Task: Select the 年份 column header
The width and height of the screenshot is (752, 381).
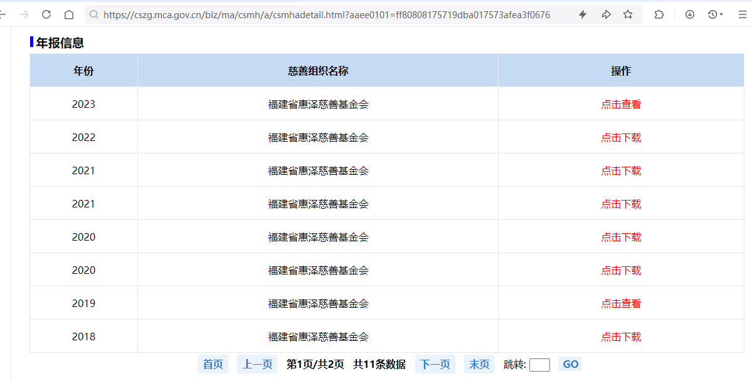Action: (x=83, y=70)
